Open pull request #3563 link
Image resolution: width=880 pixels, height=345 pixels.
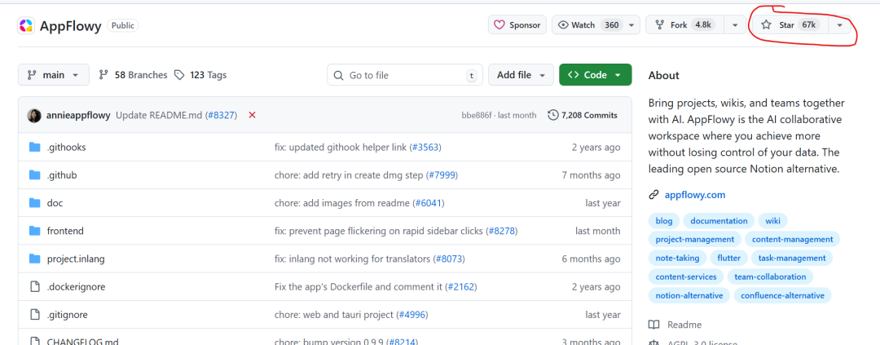(x=426, y=147)
